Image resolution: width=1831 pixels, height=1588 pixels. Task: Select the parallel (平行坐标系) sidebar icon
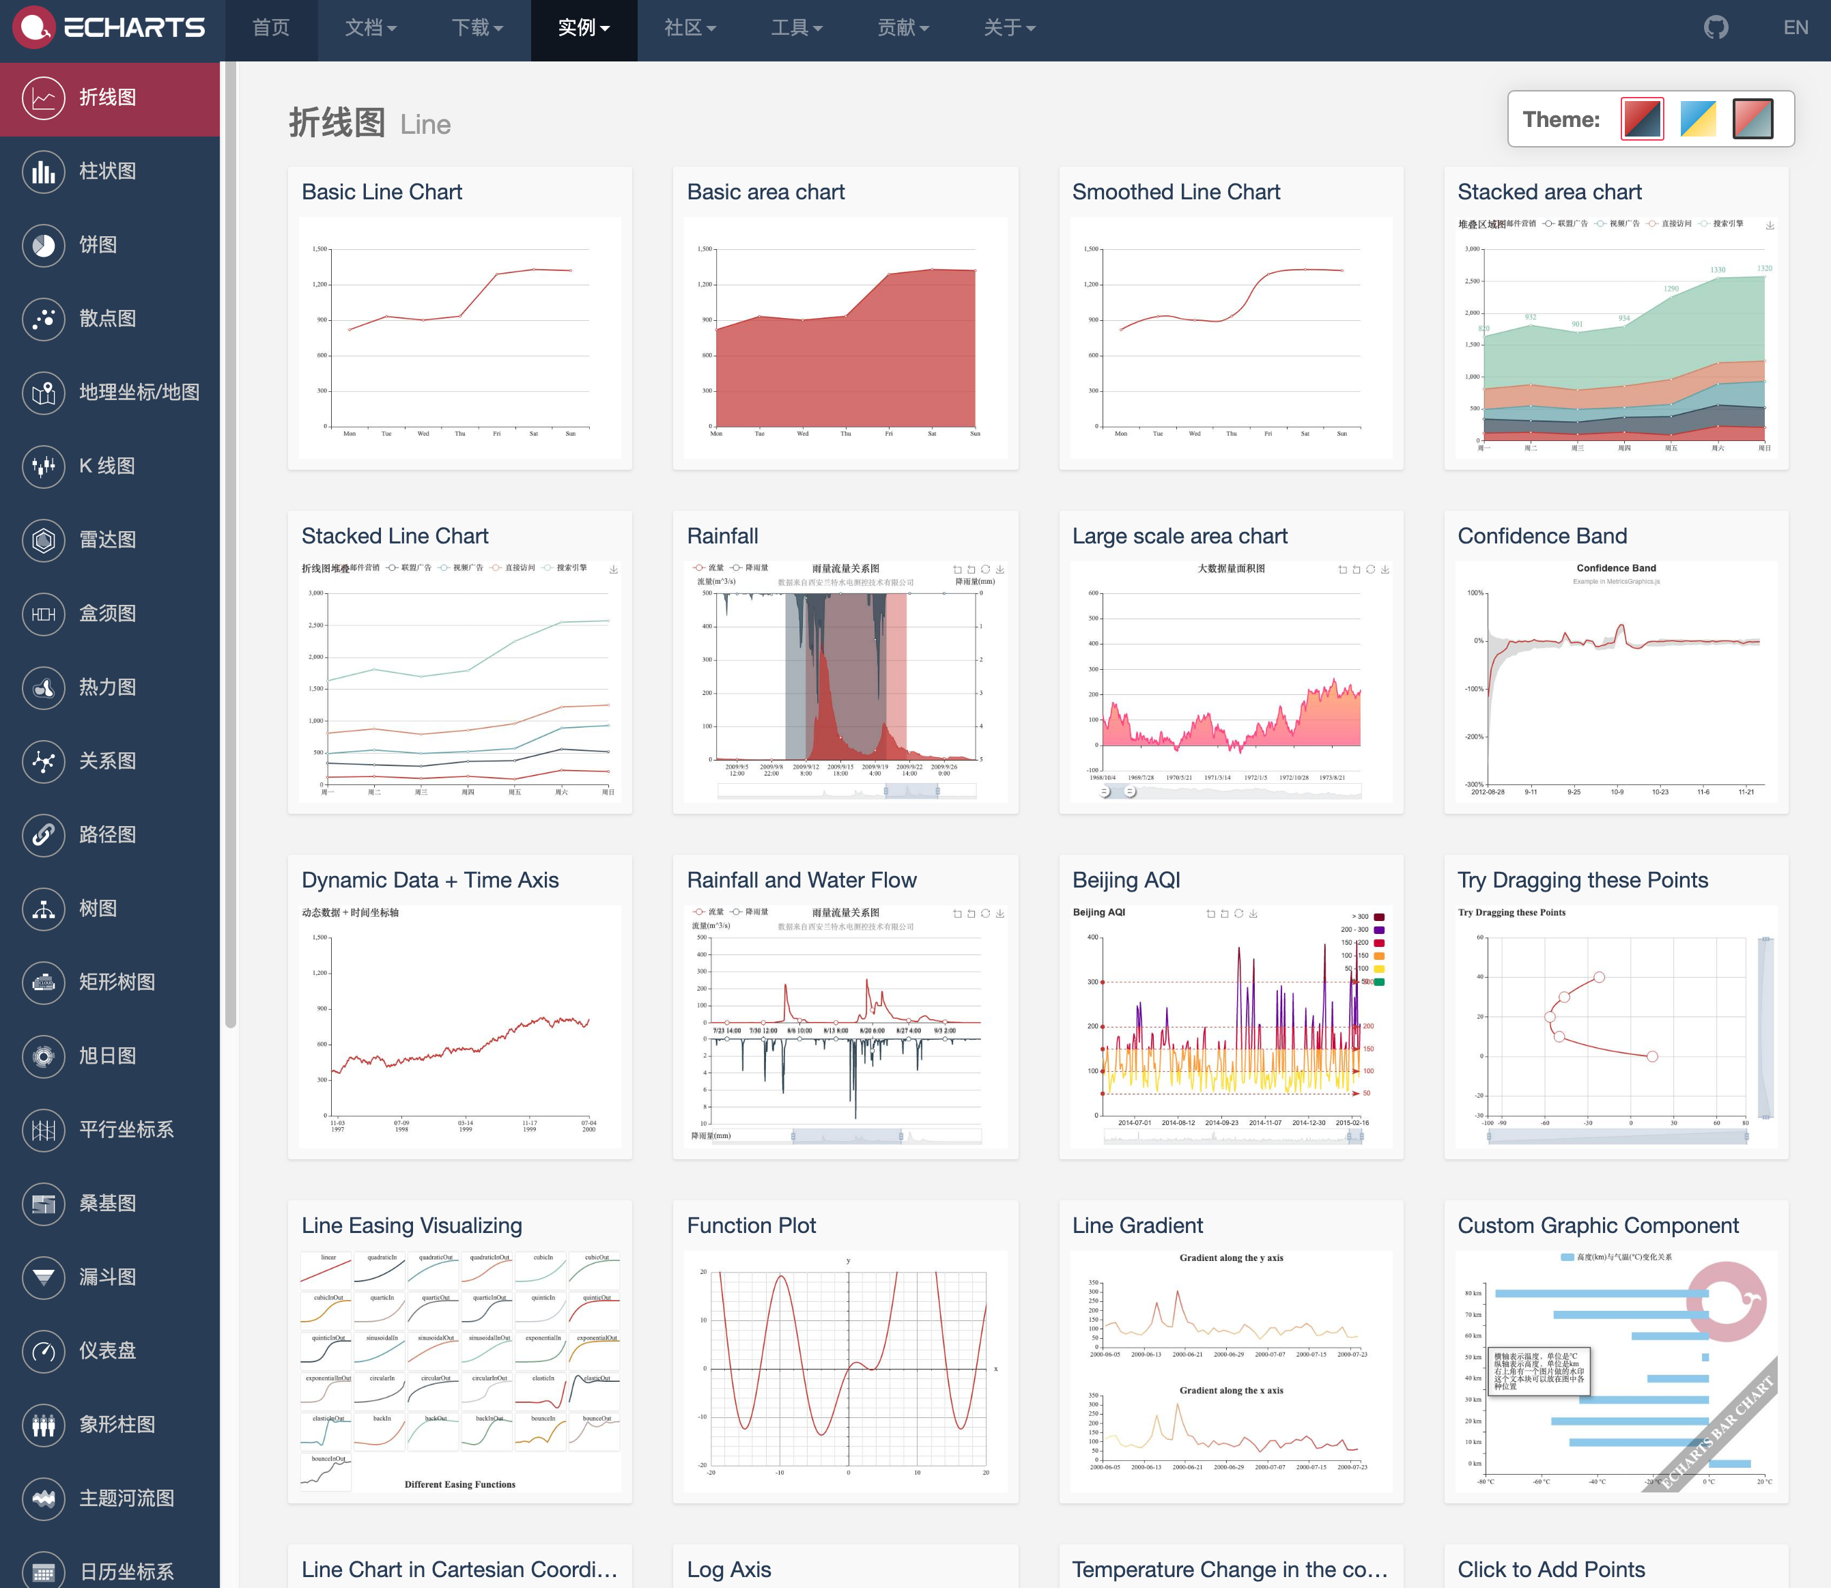pyautogui.click(x=44, y=1129)
